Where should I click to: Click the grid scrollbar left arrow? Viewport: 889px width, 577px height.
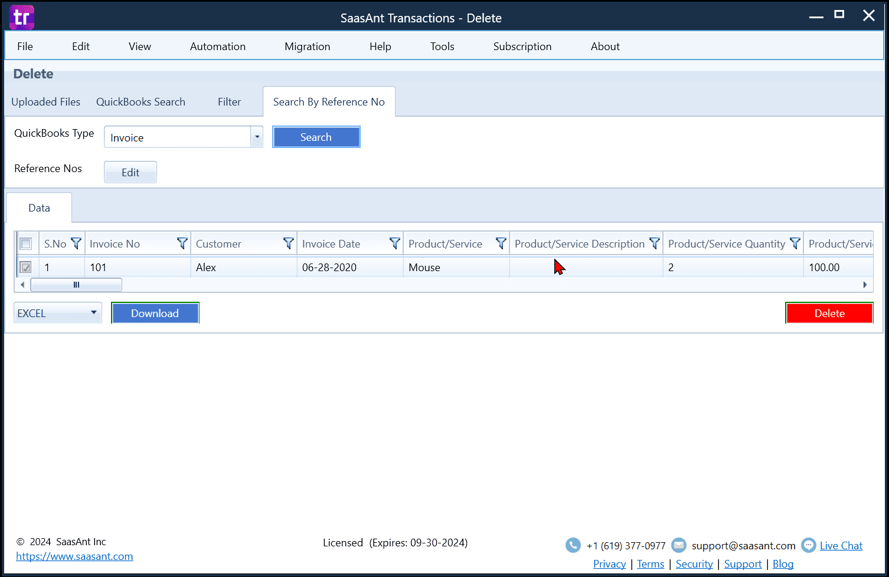click(x=22, y=285)
